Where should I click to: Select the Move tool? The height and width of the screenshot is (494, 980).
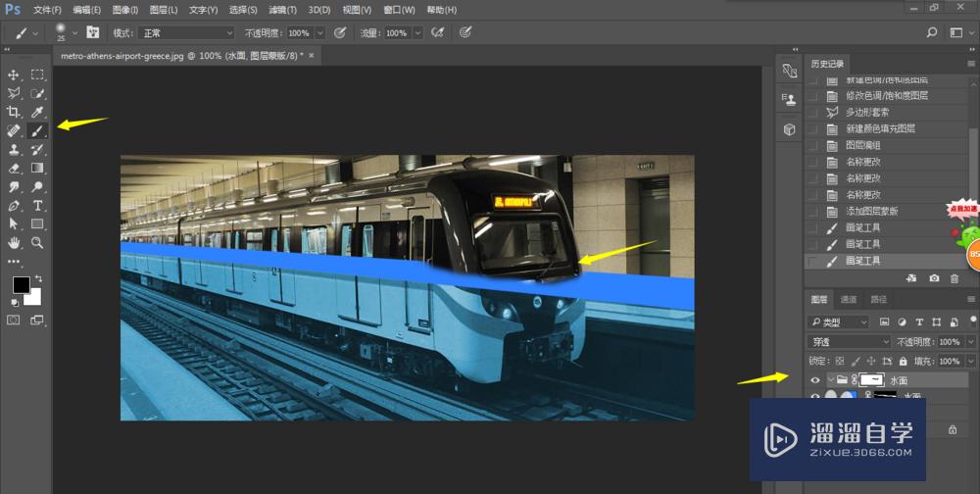click(x=15, y=74)
